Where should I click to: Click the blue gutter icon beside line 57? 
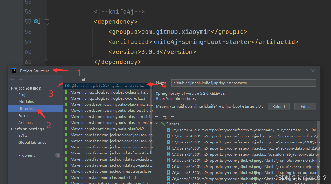pos(36,21)
